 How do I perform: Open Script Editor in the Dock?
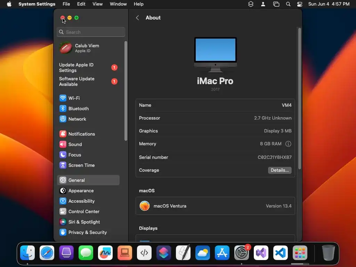point(183,253)
